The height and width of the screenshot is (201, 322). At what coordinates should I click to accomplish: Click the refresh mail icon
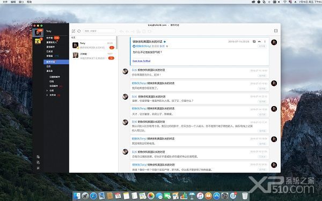point(79,31)
